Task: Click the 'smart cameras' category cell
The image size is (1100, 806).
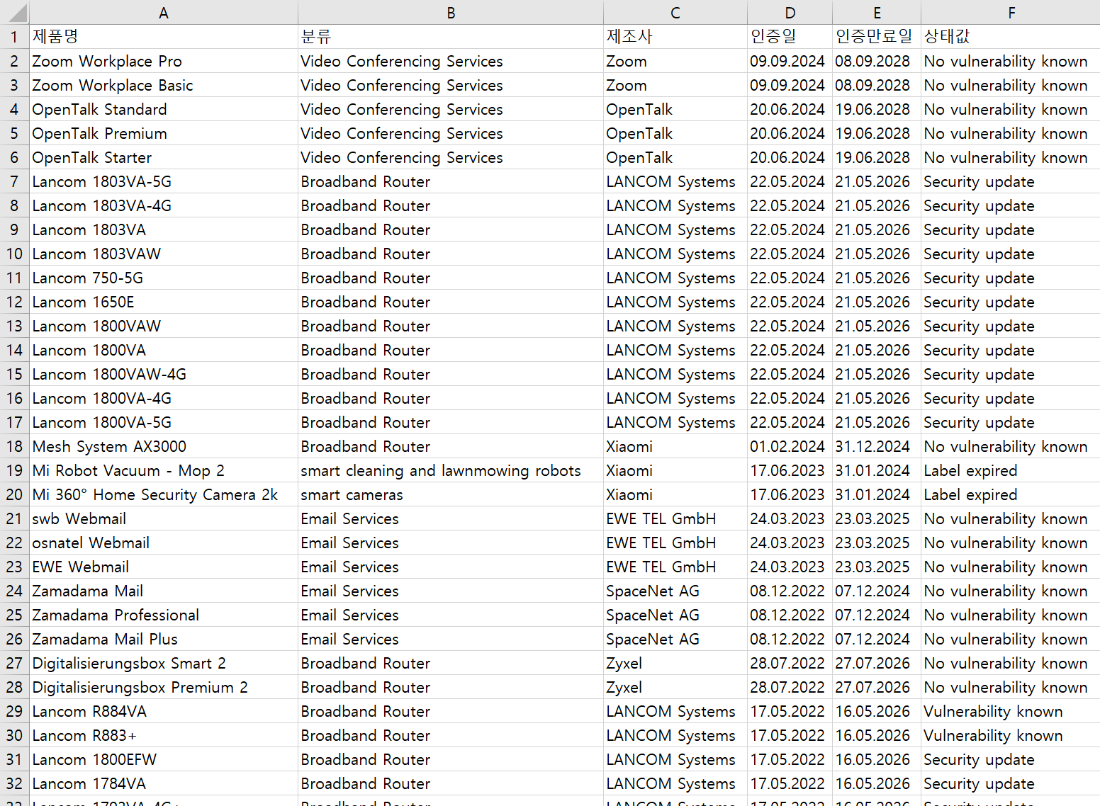Action: (451, 494)
